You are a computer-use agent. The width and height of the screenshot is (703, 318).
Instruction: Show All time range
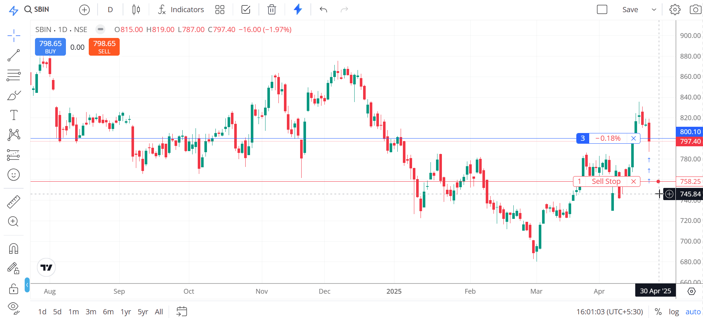click(159, 312)
